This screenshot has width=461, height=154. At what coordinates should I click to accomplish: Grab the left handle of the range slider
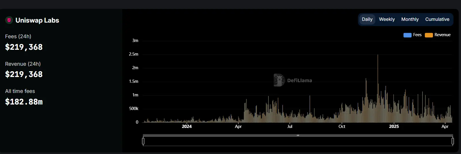(x=143, y=141)
